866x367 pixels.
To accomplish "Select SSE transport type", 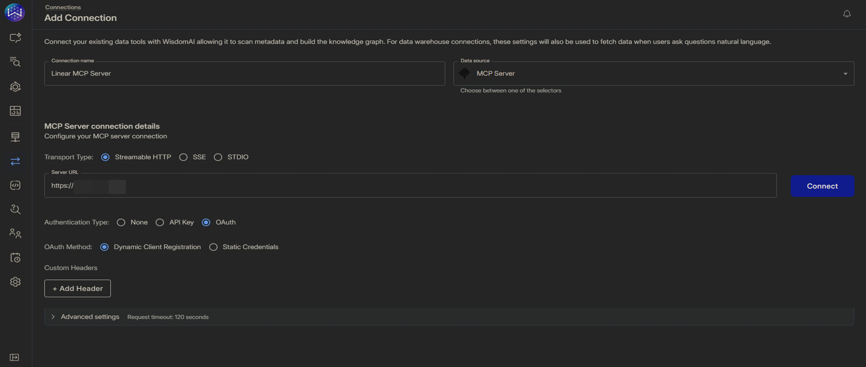I will [x=183, y=157].
